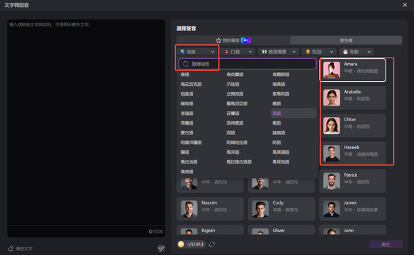Choose 馬其頓語 from the language list
This screenshot has width=414, height=255.
coord(281,152)
